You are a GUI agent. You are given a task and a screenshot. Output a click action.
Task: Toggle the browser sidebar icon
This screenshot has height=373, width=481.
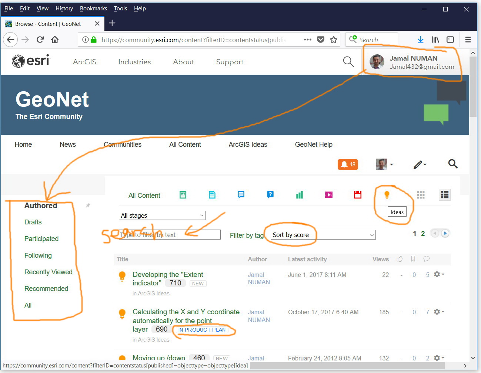450,40
